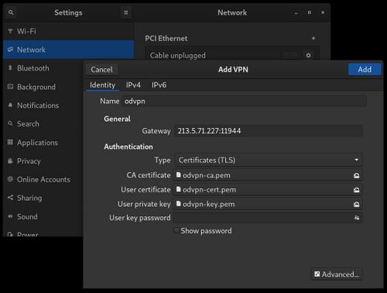The height and width of the screenshot is (293, 387).
Task: Open Background settings panel
Action: (x=43, y=87)
